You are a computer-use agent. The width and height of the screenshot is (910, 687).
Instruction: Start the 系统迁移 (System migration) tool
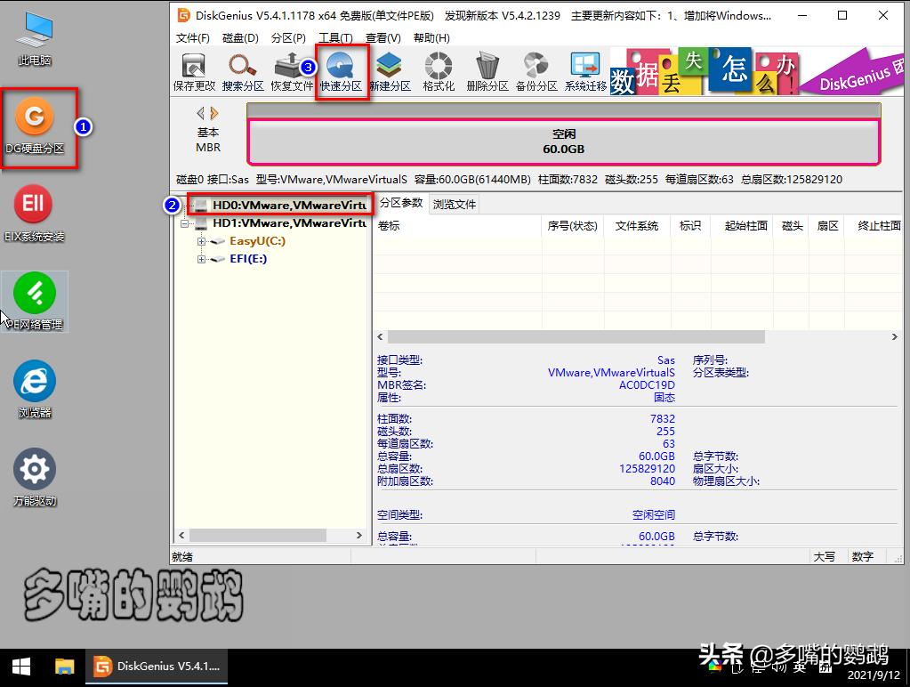click(x=585, y=72)
